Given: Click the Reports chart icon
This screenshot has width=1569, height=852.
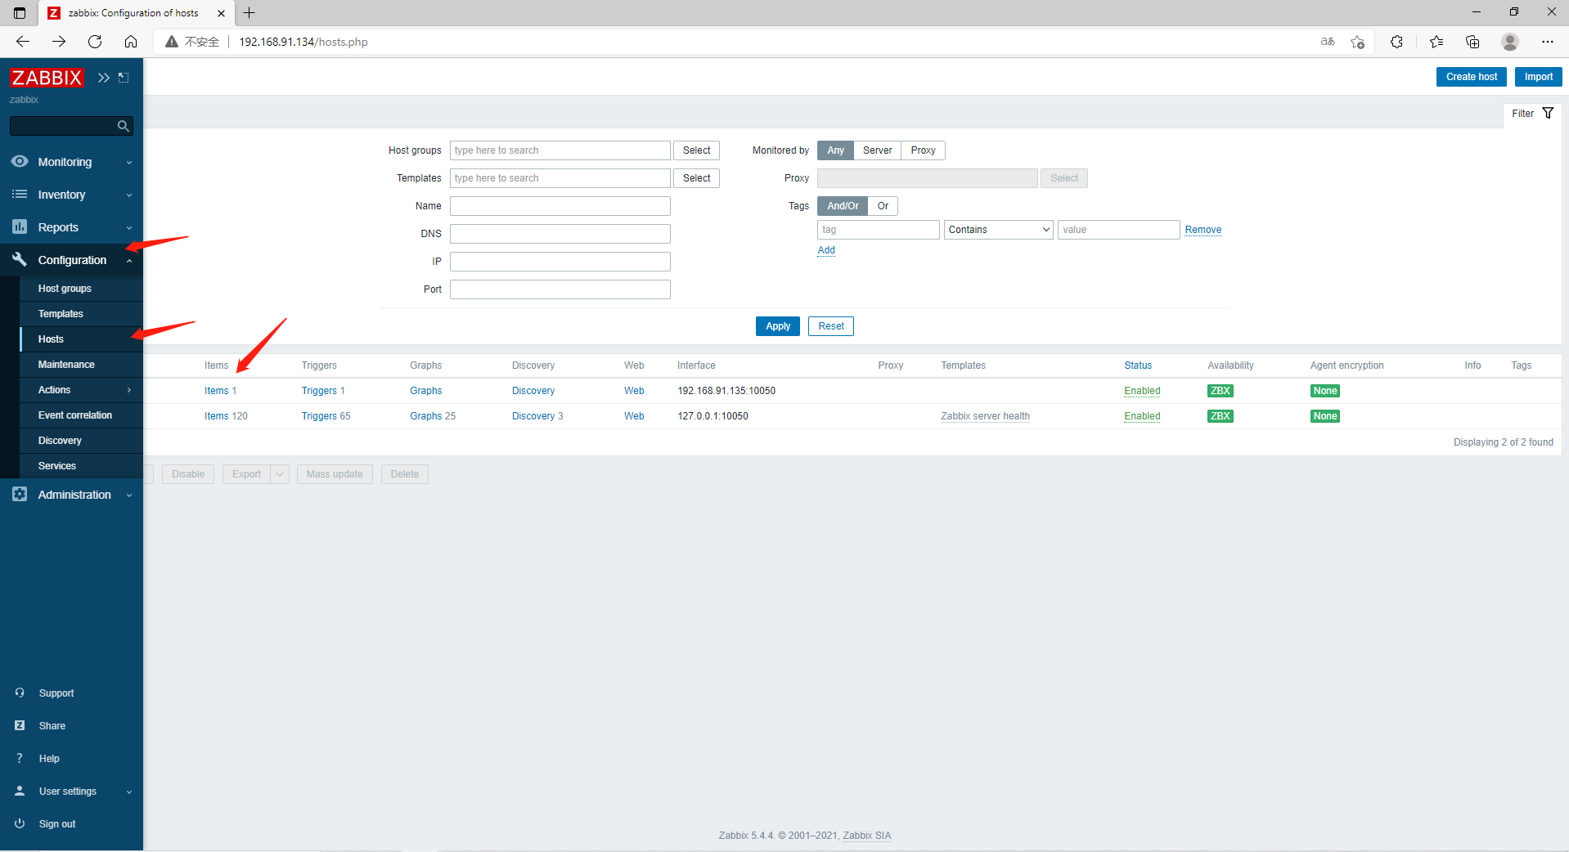Looking at the screenshot, I should coord(20,227).
